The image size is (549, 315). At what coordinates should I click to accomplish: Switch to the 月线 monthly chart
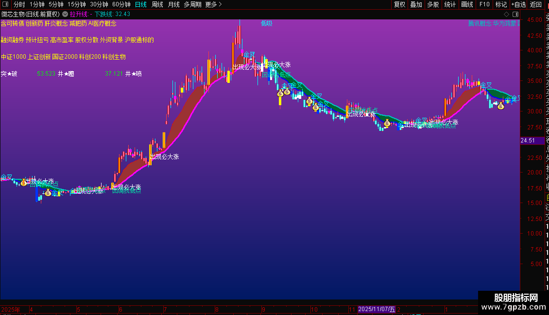coord(173,4)
